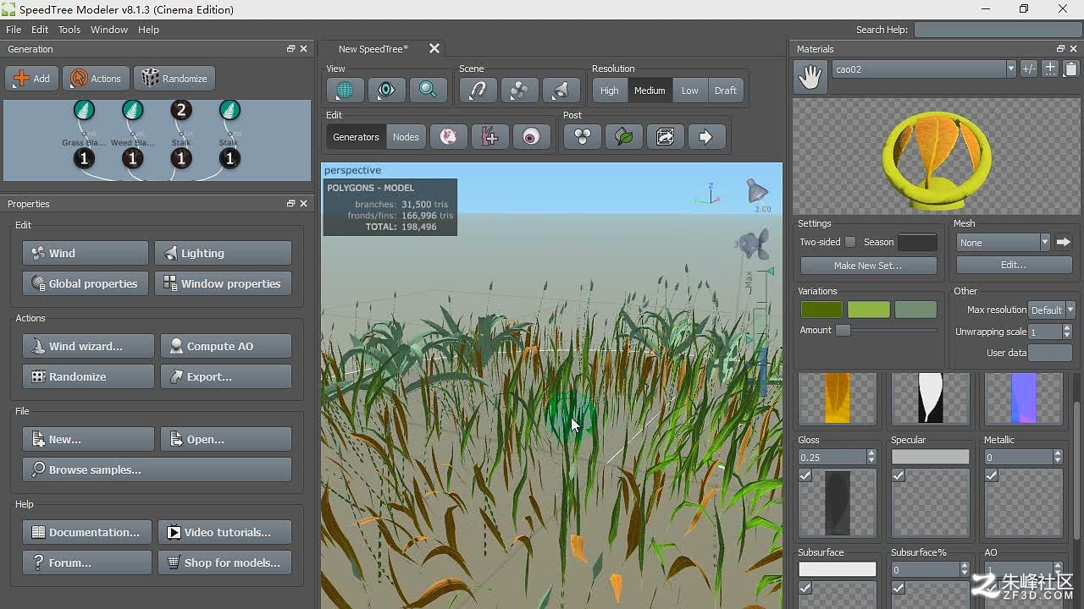Float the Generation panel

coord(290,49)
